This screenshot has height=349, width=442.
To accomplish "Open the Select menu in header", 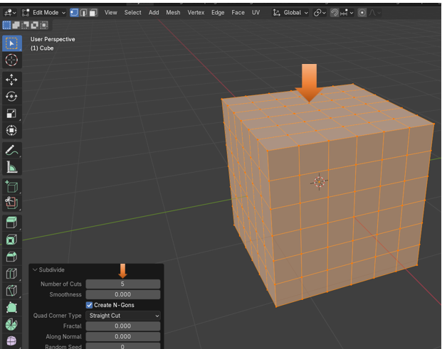I will (x=132, y=13).
